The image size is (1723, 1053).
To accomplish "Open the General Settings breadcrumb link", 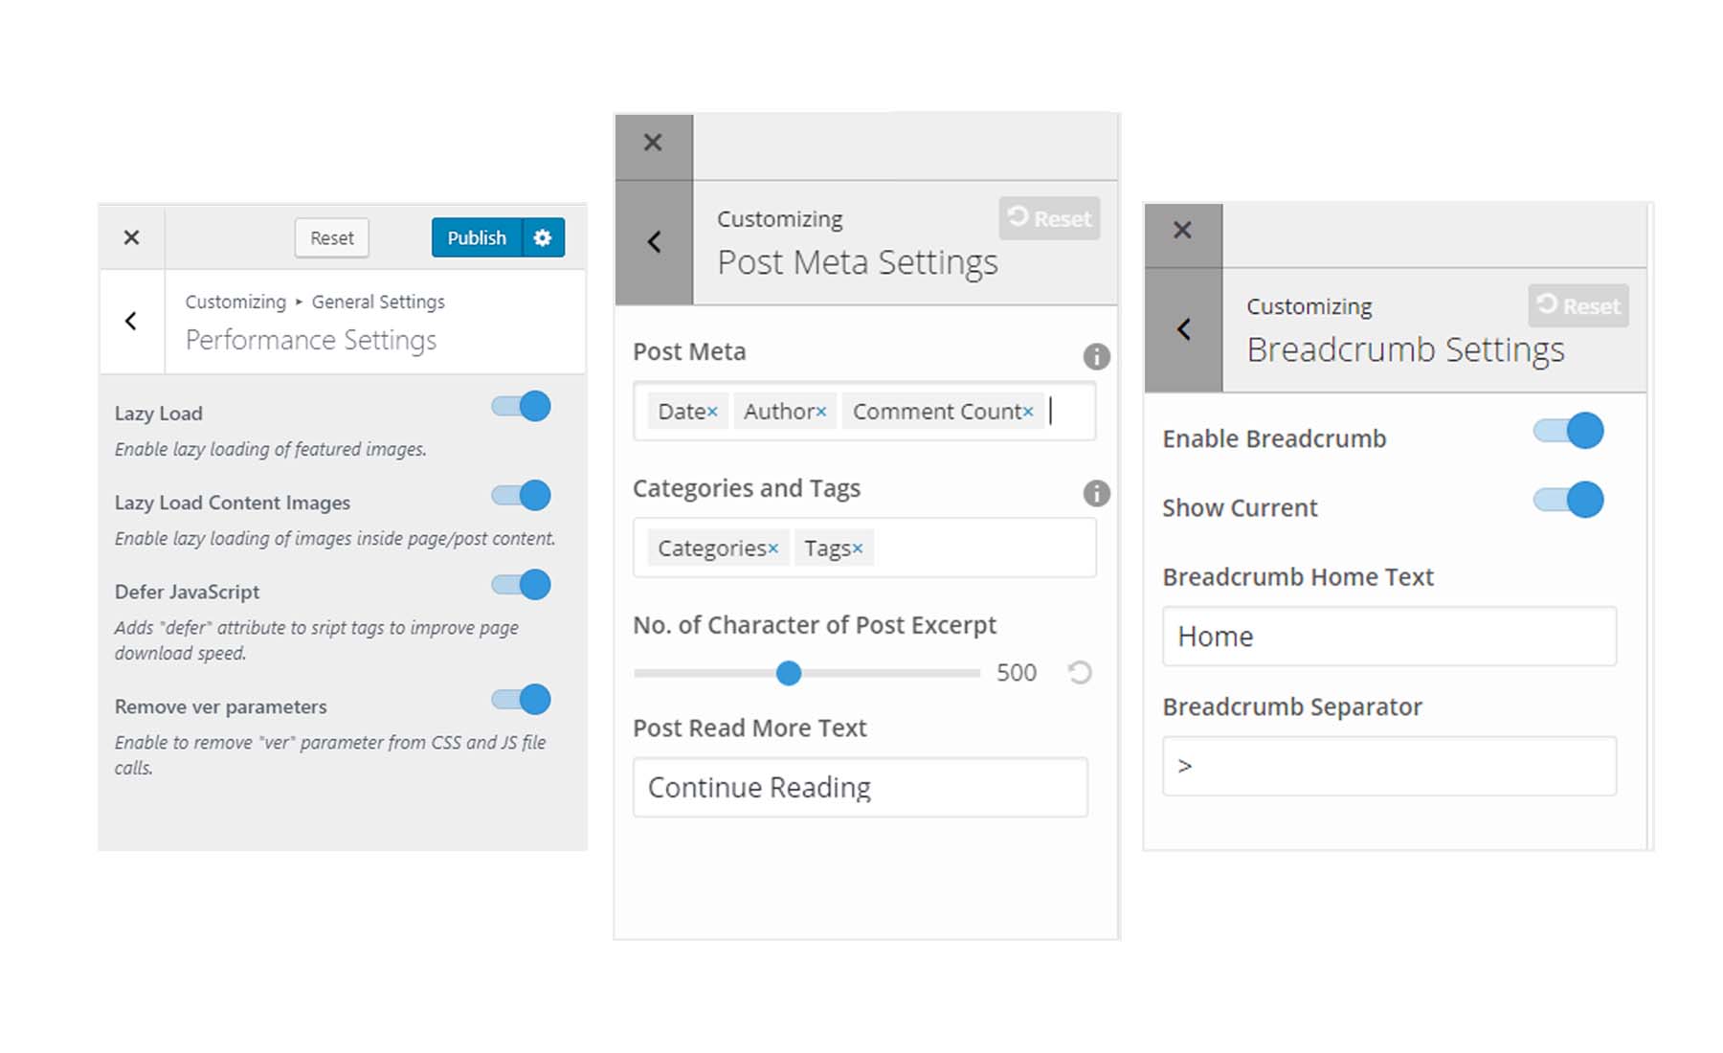I will coord(378,302).
